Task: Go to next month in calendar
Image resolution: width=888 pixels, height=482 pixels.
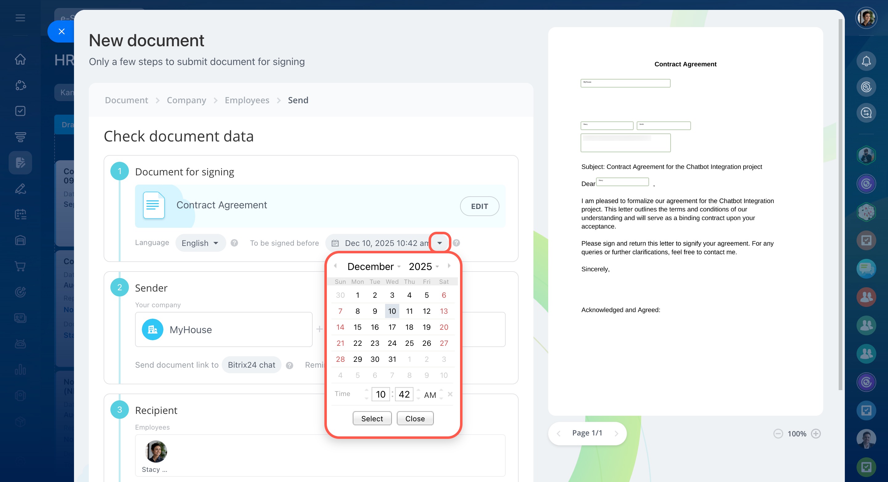Action: pyautogui.click(x=449, y=266)
